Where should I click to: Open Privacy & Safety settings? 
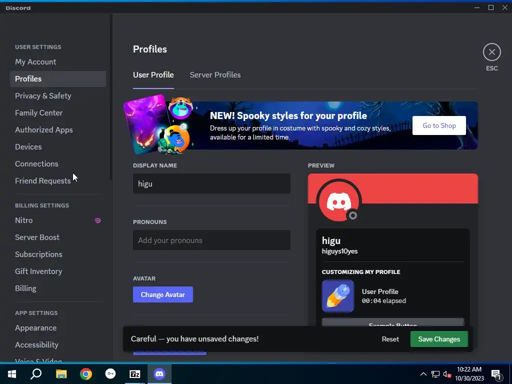click(58, 95)
